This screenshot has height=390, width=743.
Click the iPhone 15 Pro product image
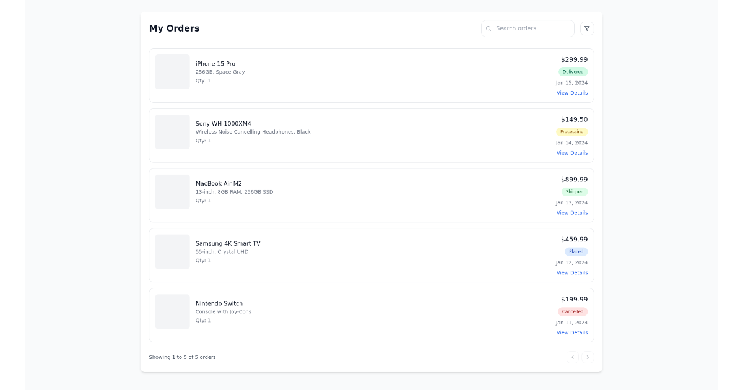pos(172,72)
